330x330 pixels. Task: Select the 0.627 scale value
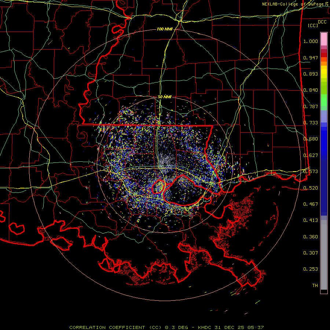coord(311,155)
